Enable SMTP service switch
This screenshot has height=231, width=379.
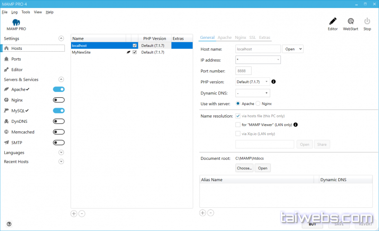click(x=59, y=142)
